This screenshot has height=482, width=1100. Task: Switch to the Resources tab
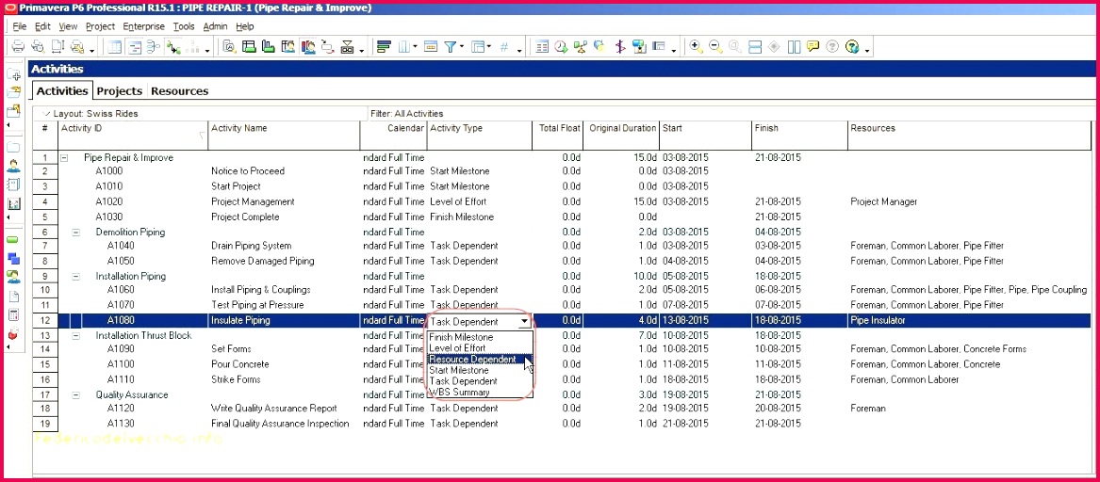coord(179,91)
